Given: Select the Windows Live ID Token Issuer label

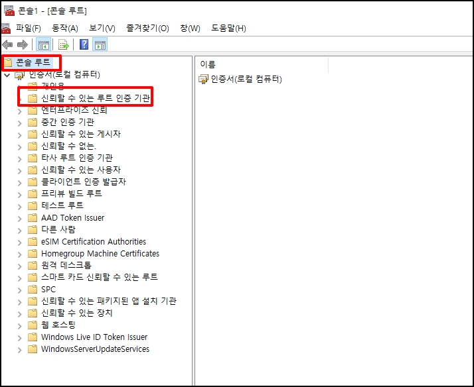Looking at the screenshot, I should (94, 337).
